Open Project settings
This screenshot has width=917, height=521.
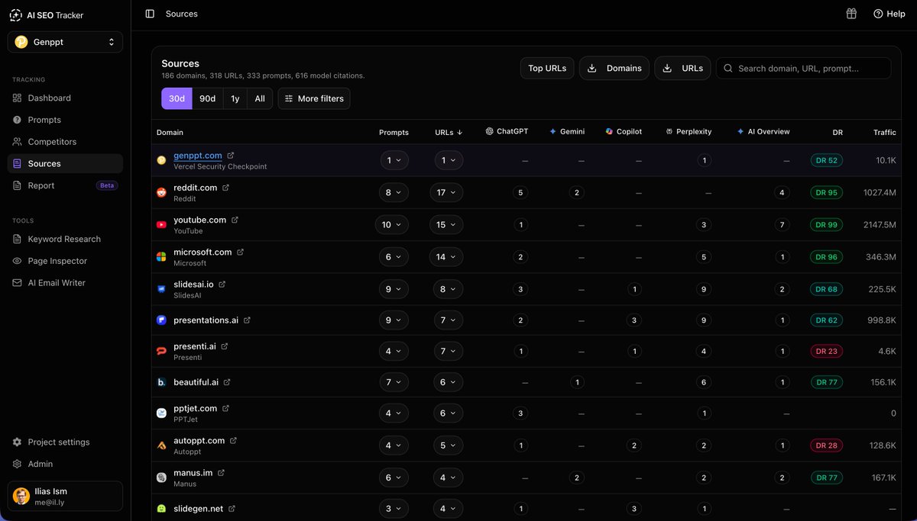[65, 442]
